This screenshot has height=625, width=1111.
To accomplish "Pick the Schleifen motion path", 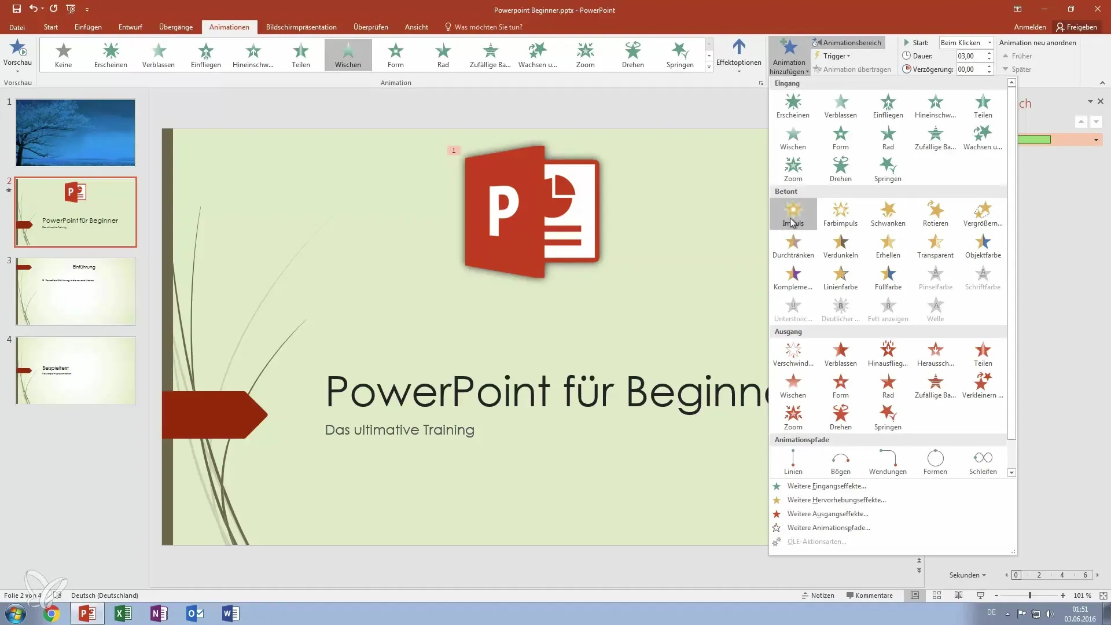I will point(983,462).
